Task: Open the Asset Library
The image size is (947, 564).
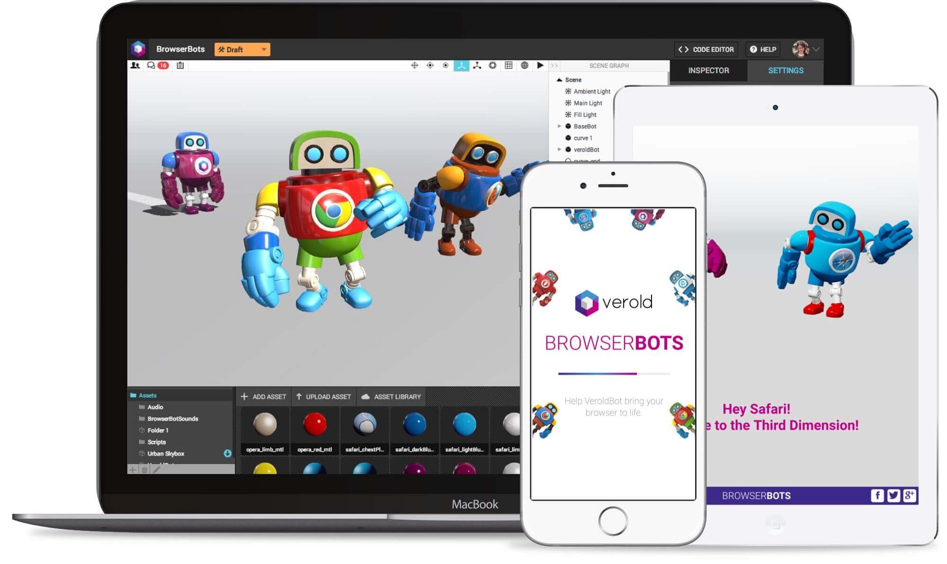Action: 391,397
